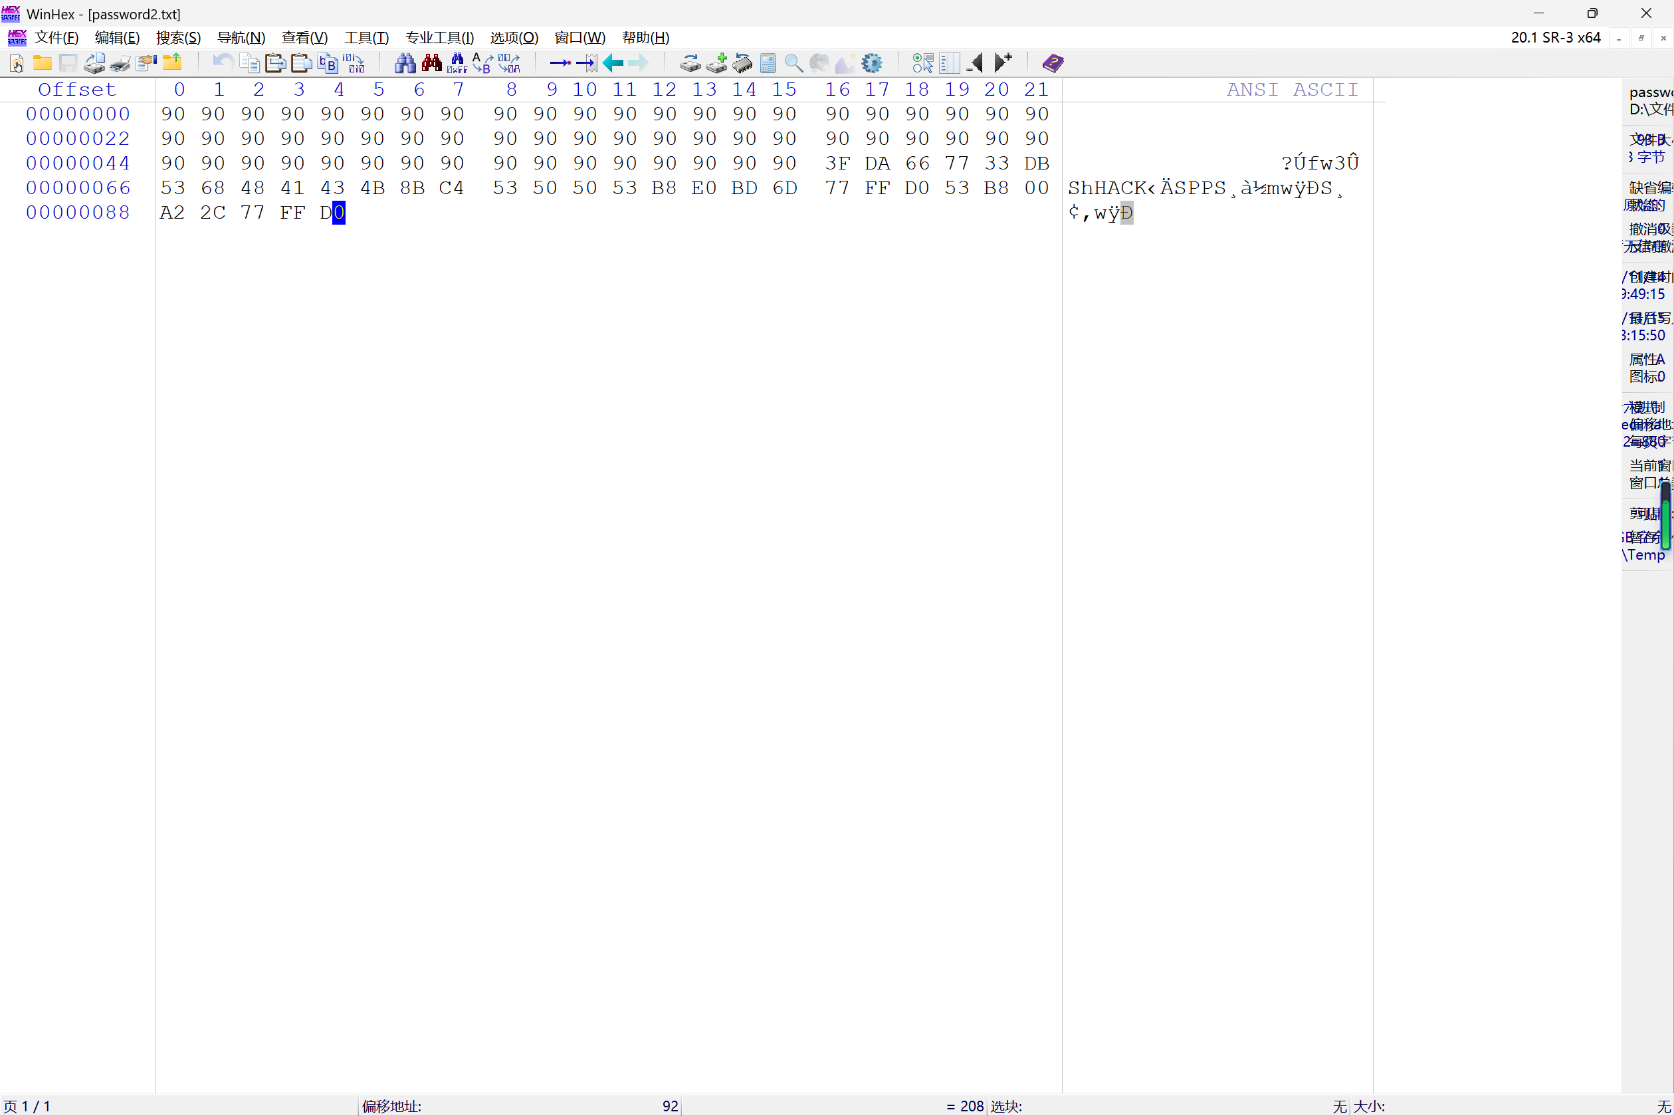Click the Open RAM memory chip icon
1674x1116 pixels.
(742, 63)
